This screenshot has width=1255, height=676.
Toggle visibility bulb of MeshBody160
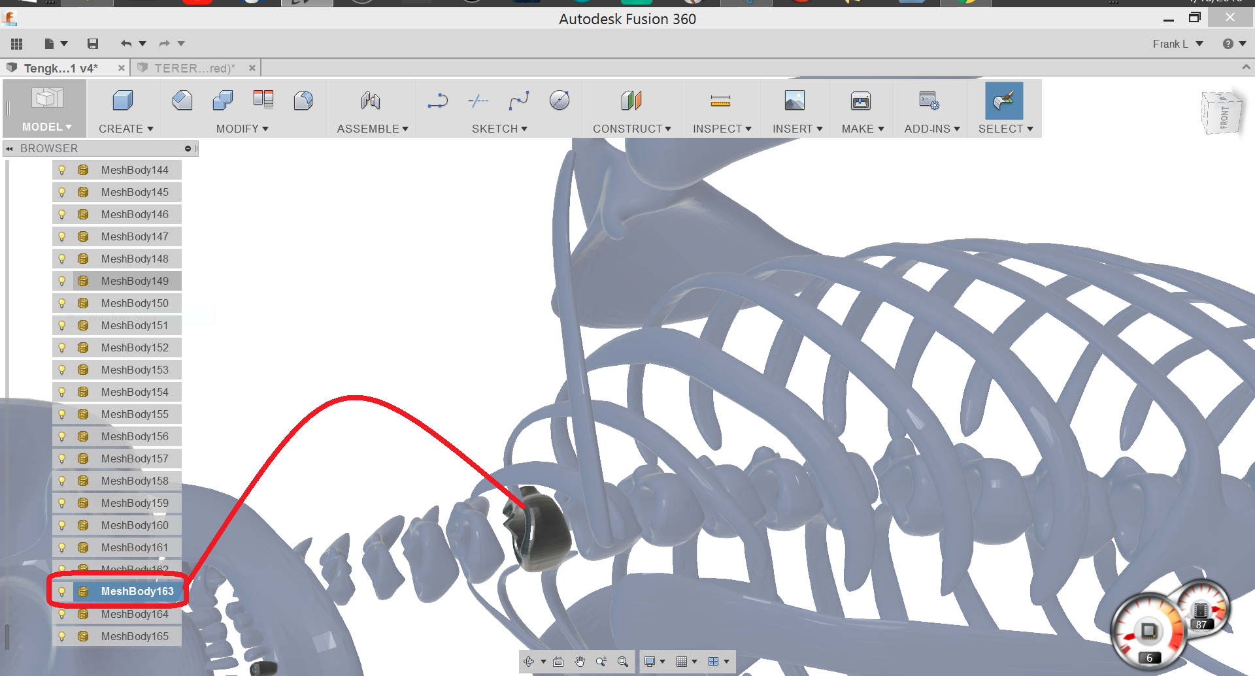[x=62, y=525]
